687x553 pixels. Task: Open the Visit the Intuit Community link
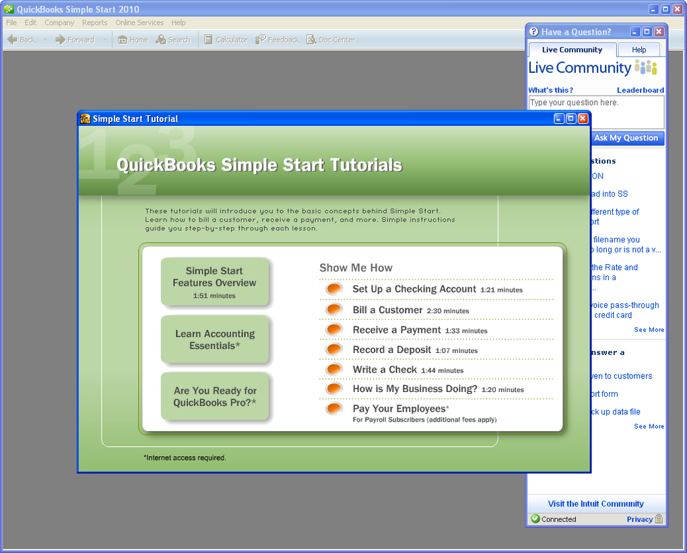click(595, 504)
